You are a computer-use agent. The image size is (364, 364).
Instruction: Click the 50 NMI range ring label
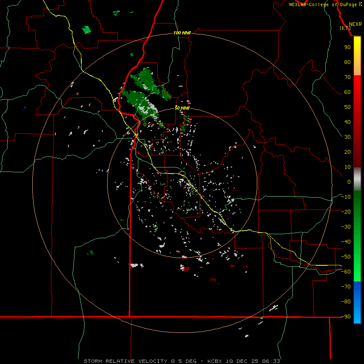click(x=182, y=108)
